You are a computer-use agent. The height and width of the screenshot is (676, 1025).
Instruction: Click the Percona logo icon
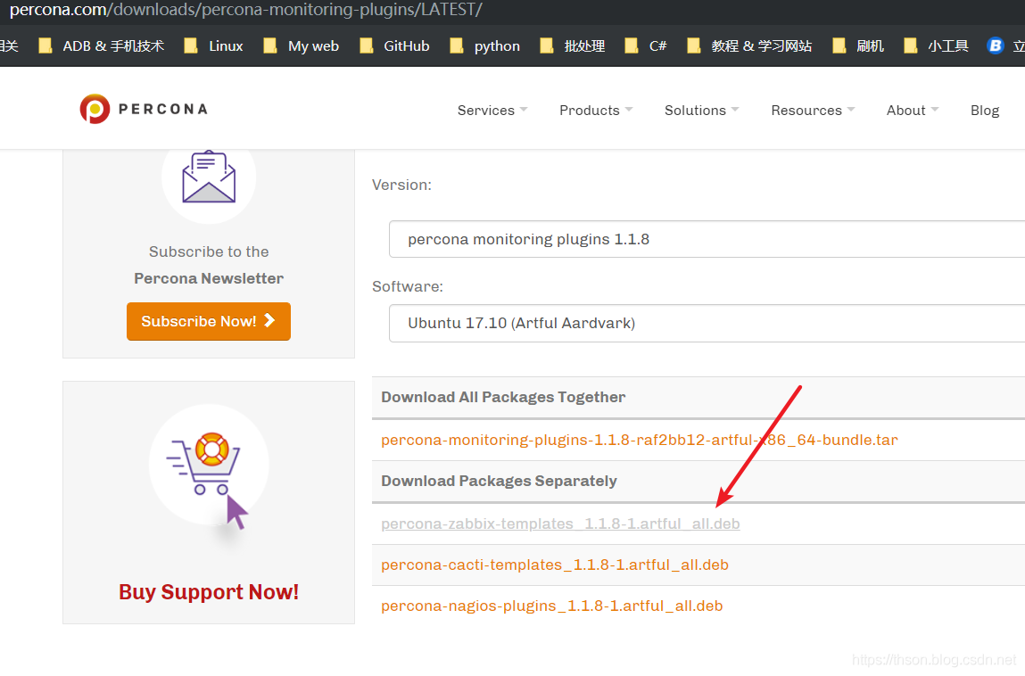click(95, 109)
